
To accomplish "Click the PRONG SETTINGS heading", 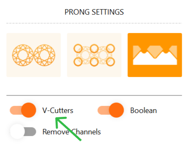I will (94, 12).
